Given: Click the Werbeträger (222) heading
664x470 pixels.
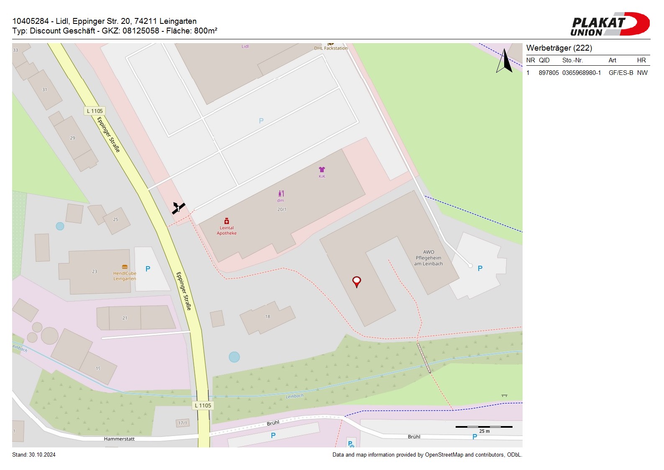Looking at the screenshot, I should (559, 48).
